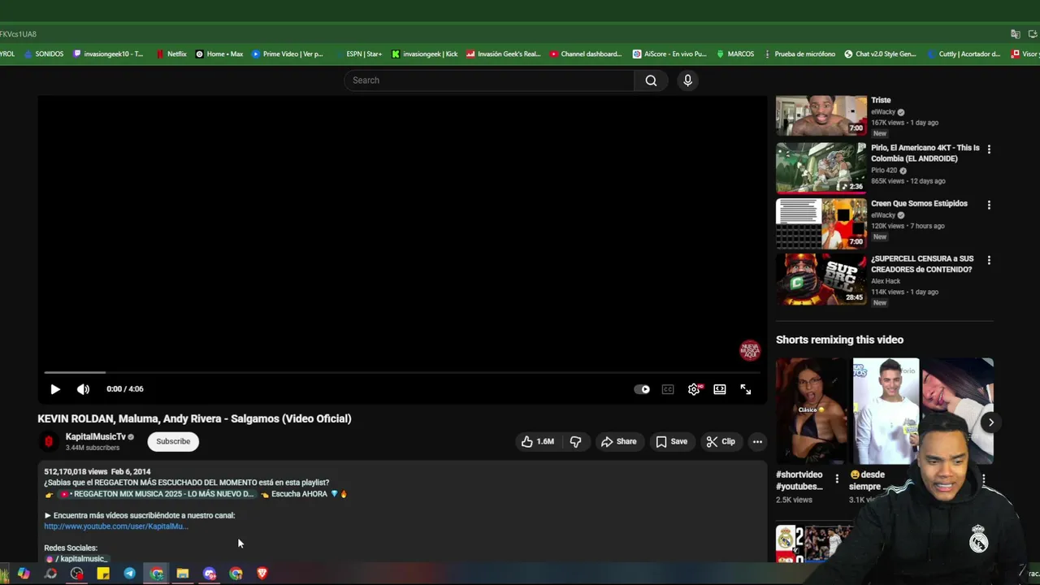This screenshot has width=1040, height=585.
Task: Open Copilot from the taskbar
Action: [x=24, y=574]
